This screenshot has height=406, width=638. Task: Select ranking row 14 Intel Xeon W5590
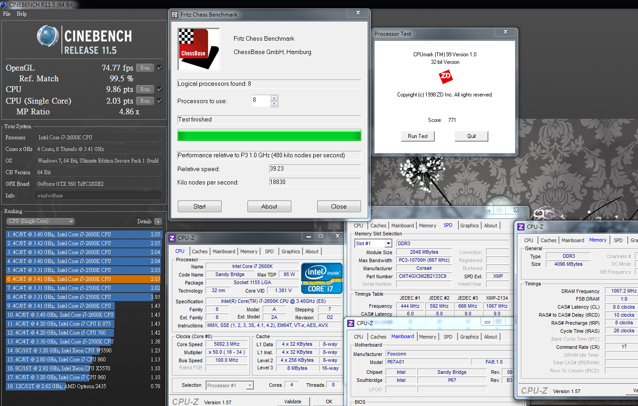click(84, 351)
